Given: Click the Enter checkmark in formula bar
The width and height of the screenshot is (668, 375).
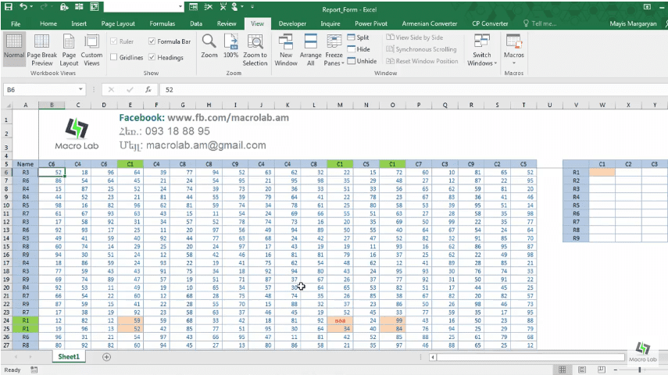Looking at the screenshot, I should 130,90.
